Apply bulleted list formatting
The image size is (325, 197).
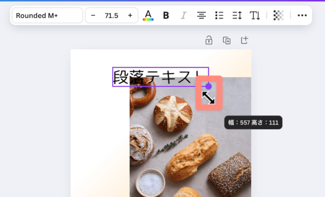tap(219, 15)
